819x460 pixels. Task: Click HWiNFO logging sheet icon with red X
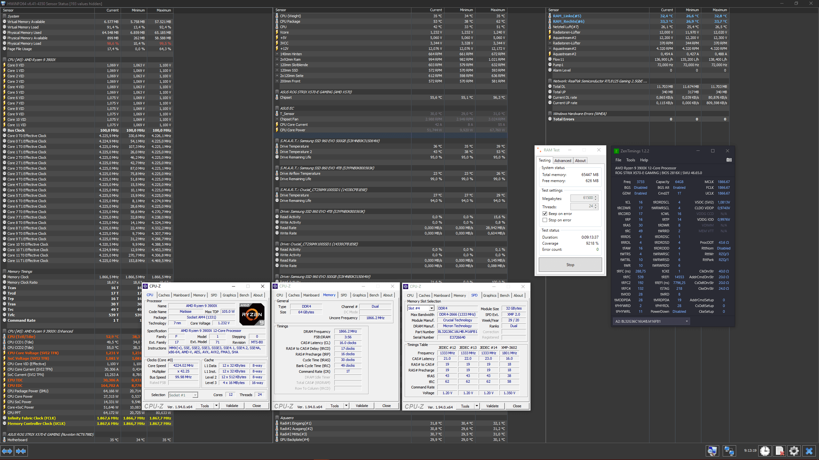click(x=780, y=451)
